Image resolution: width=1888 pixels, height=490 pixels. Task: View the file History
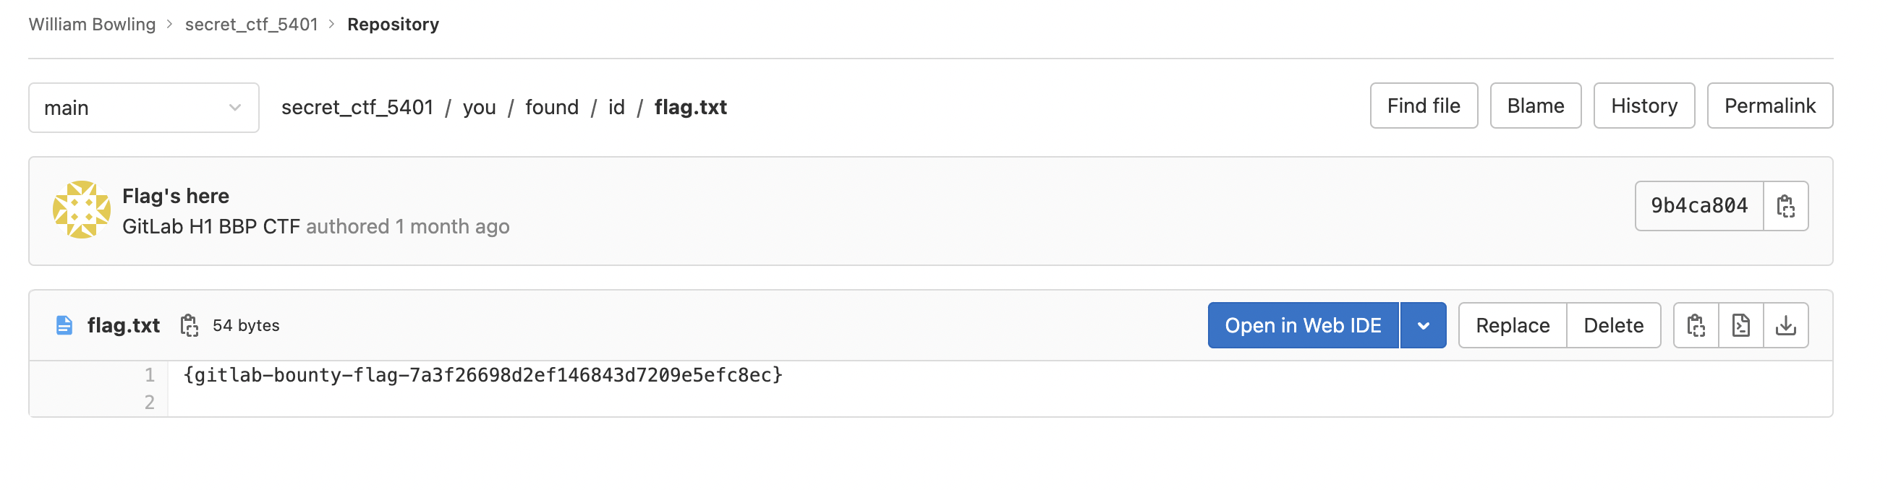click(1644, 106)
